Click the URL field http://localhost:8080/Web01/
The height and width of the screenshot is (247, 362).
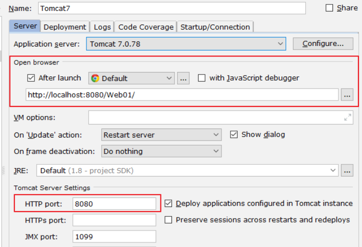click(182, 94)
